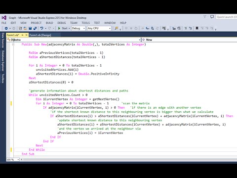
Task: Collapse the Public Sub New outlining block
Action: click(x=13, y=44)
